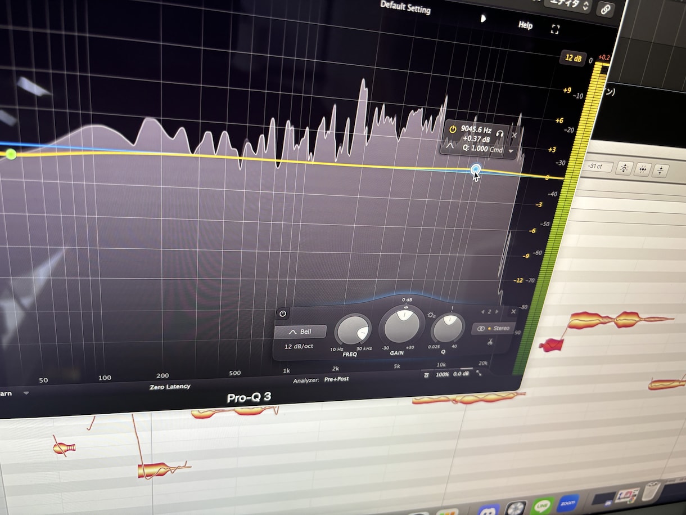Image resolution: width=686 pixels, height=515 pixels.
Task: Open the 12 dB display range menu
Action: (573, 58)
